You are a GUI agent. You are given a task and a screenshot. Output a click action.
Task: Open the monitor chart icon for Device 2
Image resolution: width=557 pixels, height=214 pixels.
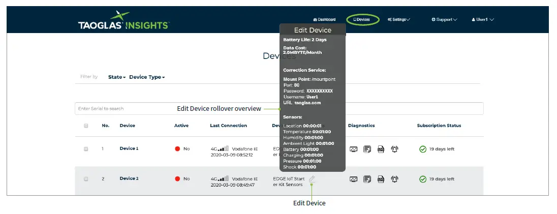(353, 179)
